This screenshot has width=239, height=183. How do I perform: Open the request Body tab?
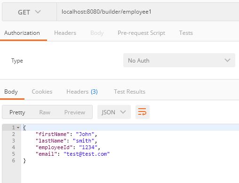[x=97, y=33]
